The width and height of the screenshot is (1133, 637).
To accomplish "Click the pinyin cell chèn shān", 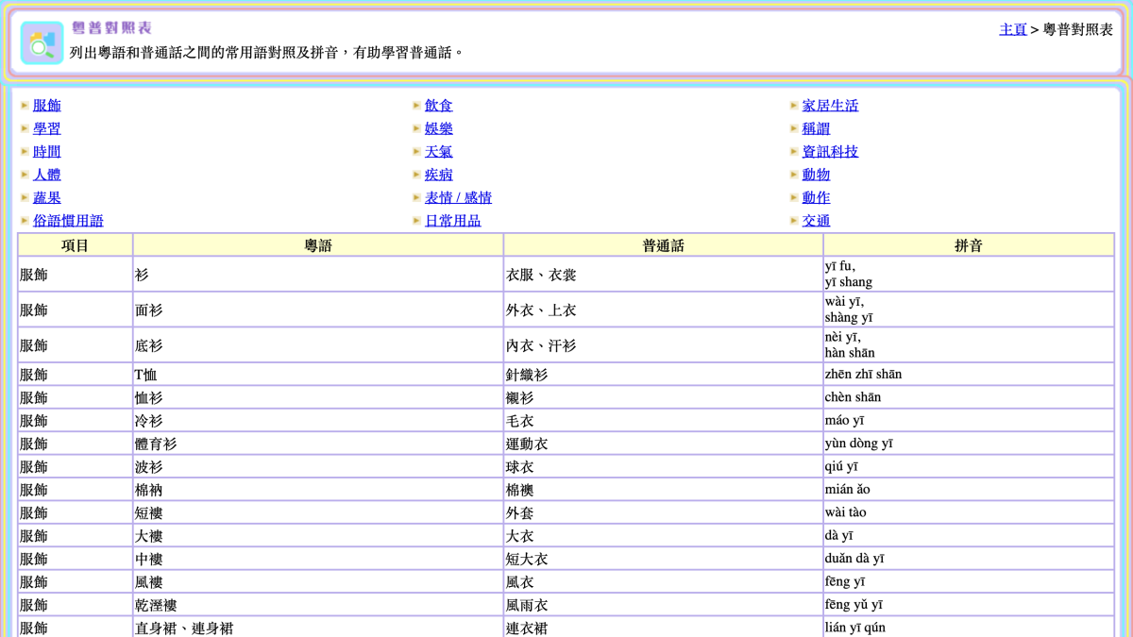I will coord(969,397).
